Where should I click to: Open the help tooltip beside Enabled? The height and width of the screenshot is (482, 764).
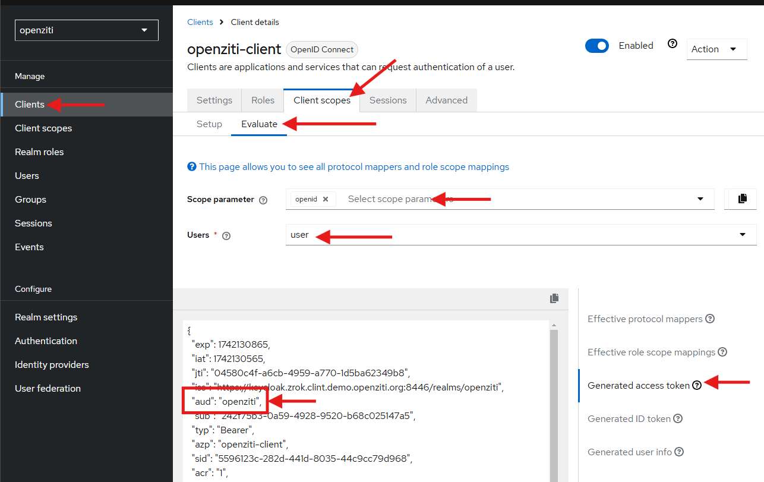672,43
